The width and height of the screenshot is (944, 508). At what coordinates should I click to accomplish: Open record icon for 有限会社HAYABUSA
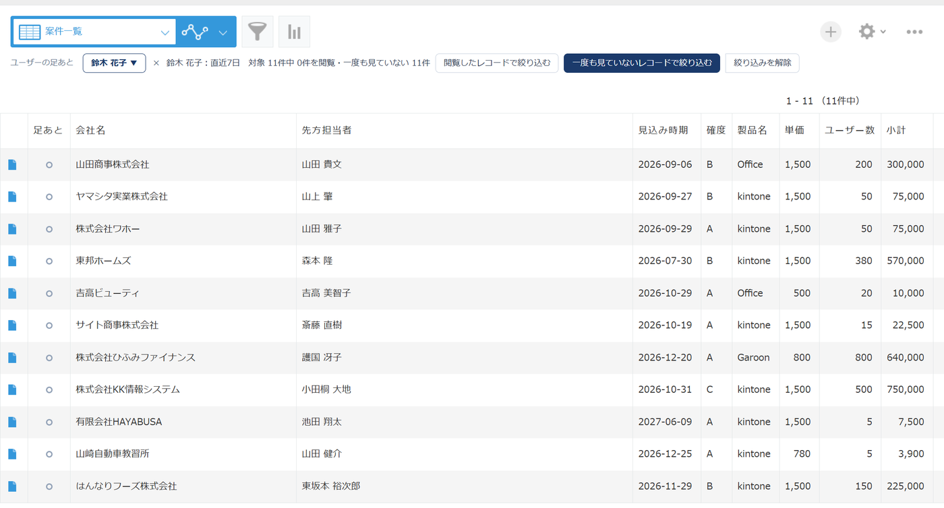point(12,422)
